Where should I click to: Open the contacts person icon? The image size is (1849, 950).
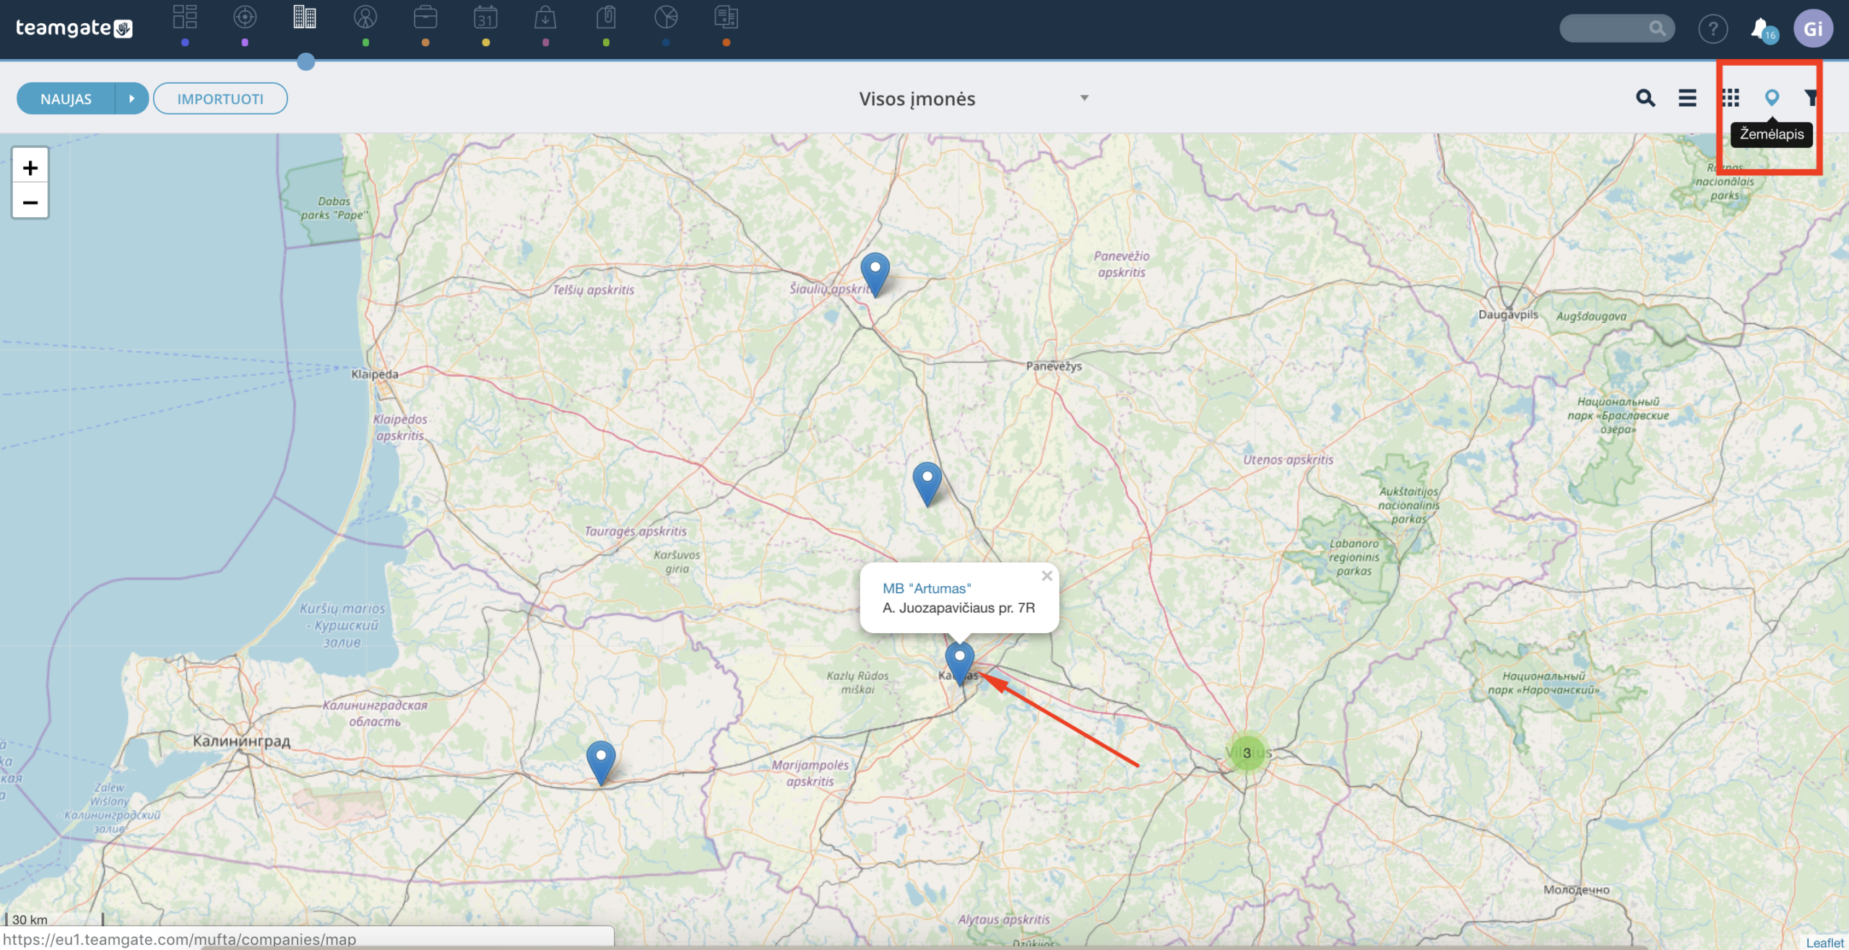pyautogui.click(x=365, y=17)
